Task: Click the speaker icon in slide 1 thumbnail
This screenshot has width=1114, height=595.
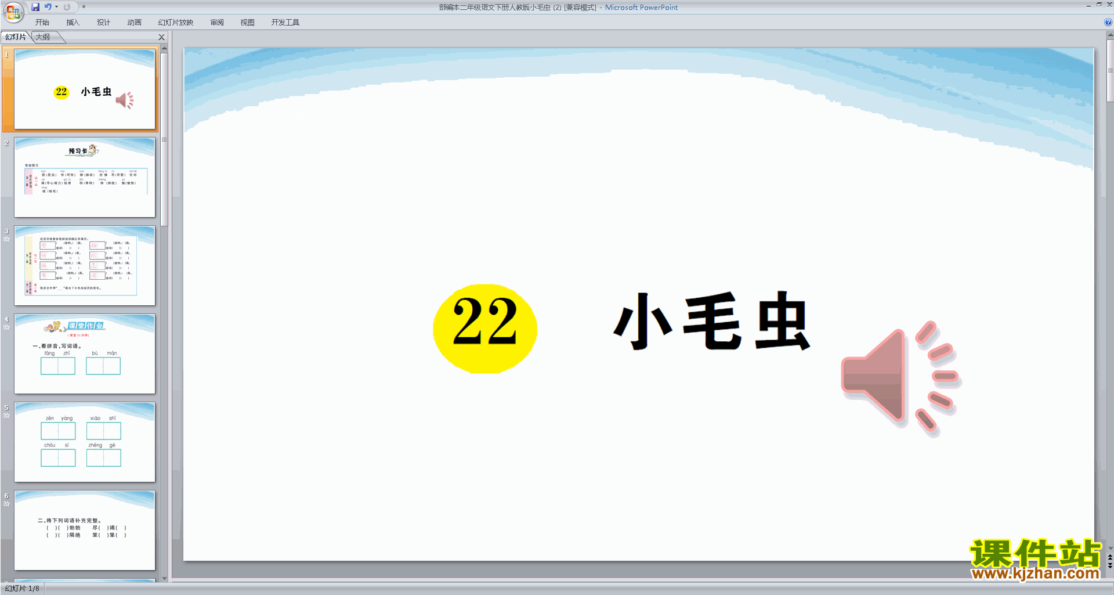Action: tap(125, 100)
